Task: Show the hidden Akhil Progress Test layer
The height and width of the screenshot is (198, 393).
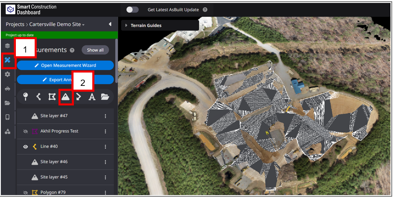Action: [25, 131]
